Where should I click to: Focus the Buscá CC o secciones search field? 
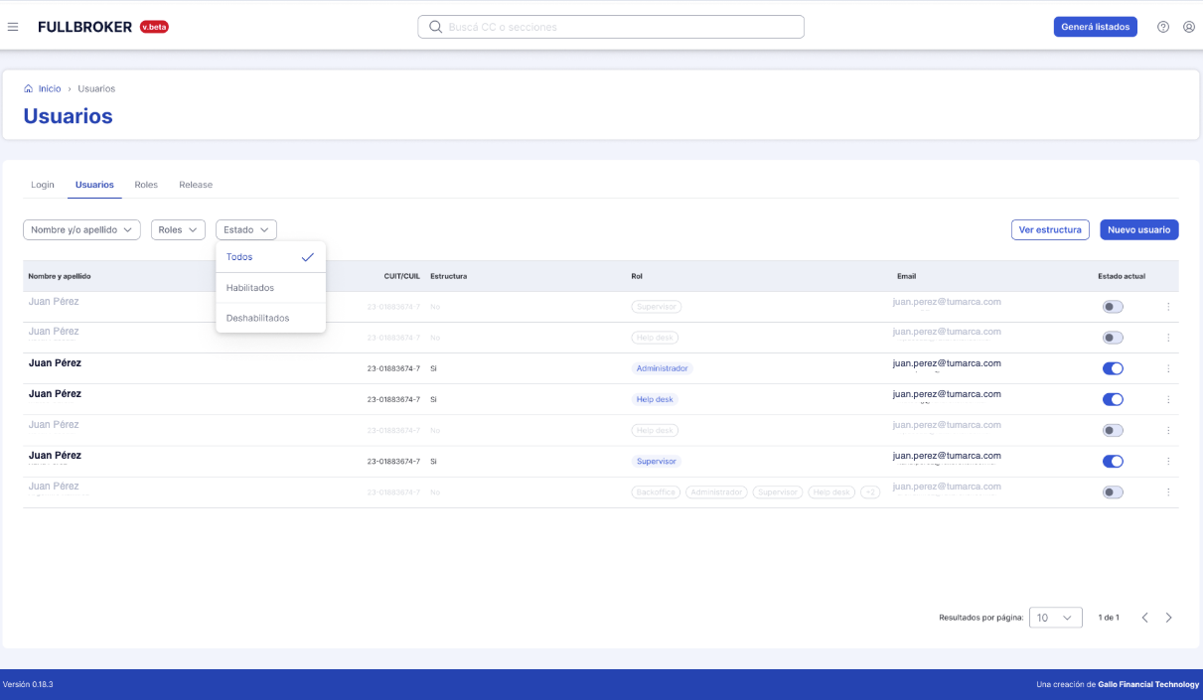tap(611, 27)
